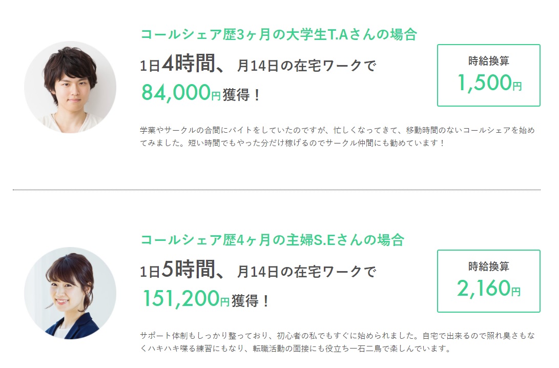
Task: Select the 時給換算 1,500円 box
Action: coord(488,75)
